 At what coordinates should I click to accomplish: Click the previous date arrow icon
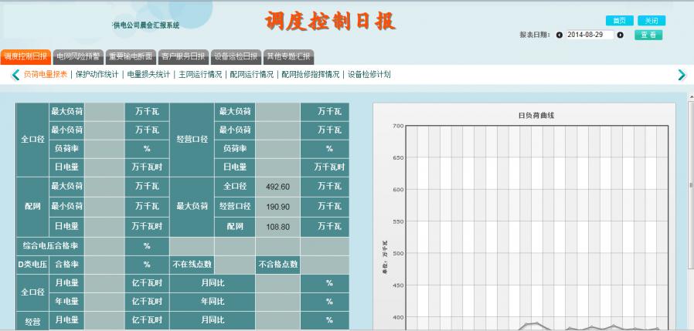[560, 35]
